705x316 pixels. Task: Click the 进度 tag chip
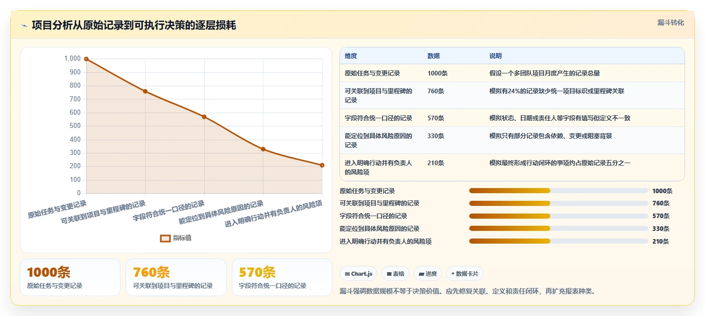click(428, 274)
